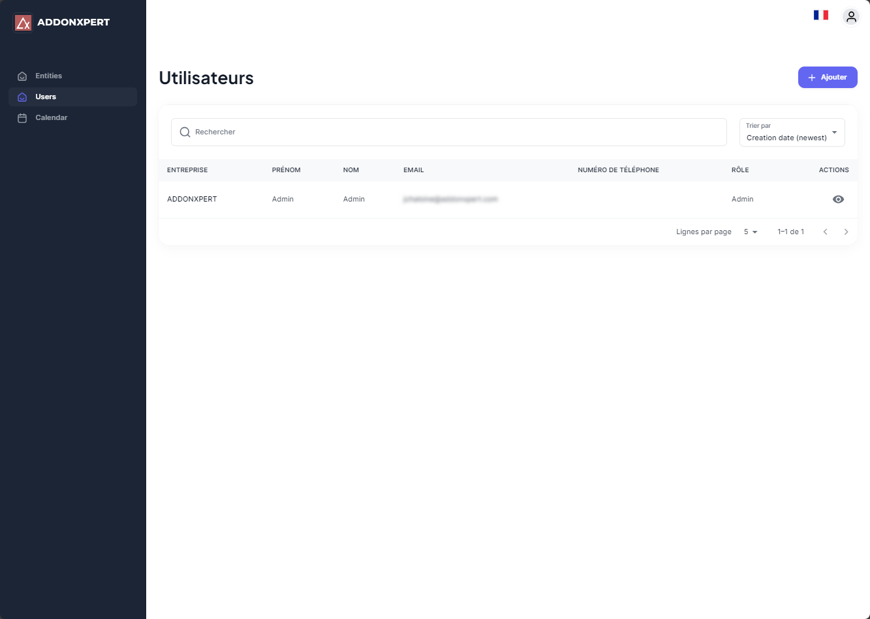View Admin user details with eye icon
Viewport: 870px width, 619px height.
pyautogui.click(x=838, y=200)
